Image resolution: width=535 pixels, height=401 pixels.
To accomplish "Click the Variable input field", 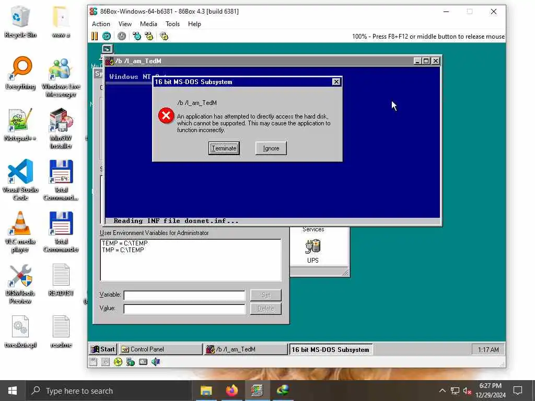I will (x=184, y=295).
